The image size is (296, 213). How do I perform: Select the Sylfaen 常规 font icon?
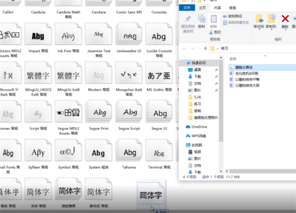38,150
